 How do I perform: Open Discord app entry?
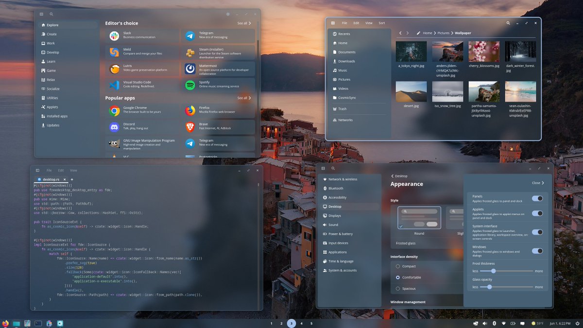point(142,127)
